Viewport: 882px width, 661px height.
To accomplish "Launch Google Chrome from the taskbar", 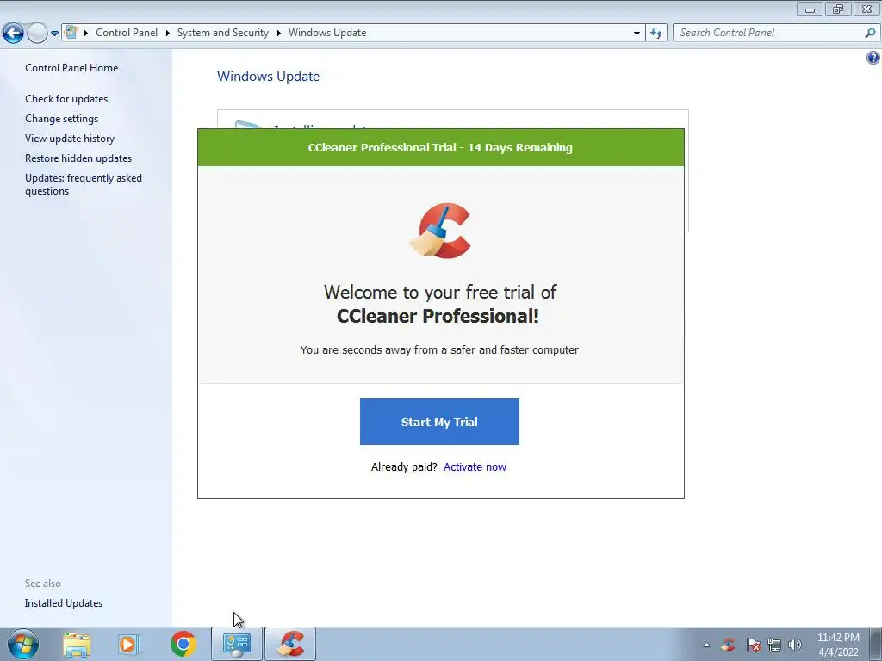I will click(183, 644).
